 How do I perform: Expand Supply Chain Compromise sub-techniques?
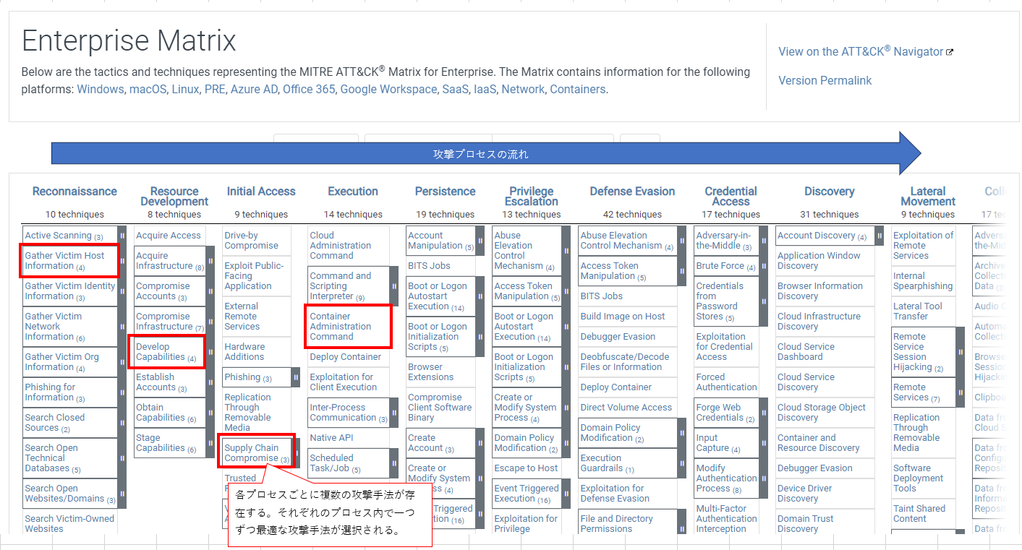[x=296, y=453]
